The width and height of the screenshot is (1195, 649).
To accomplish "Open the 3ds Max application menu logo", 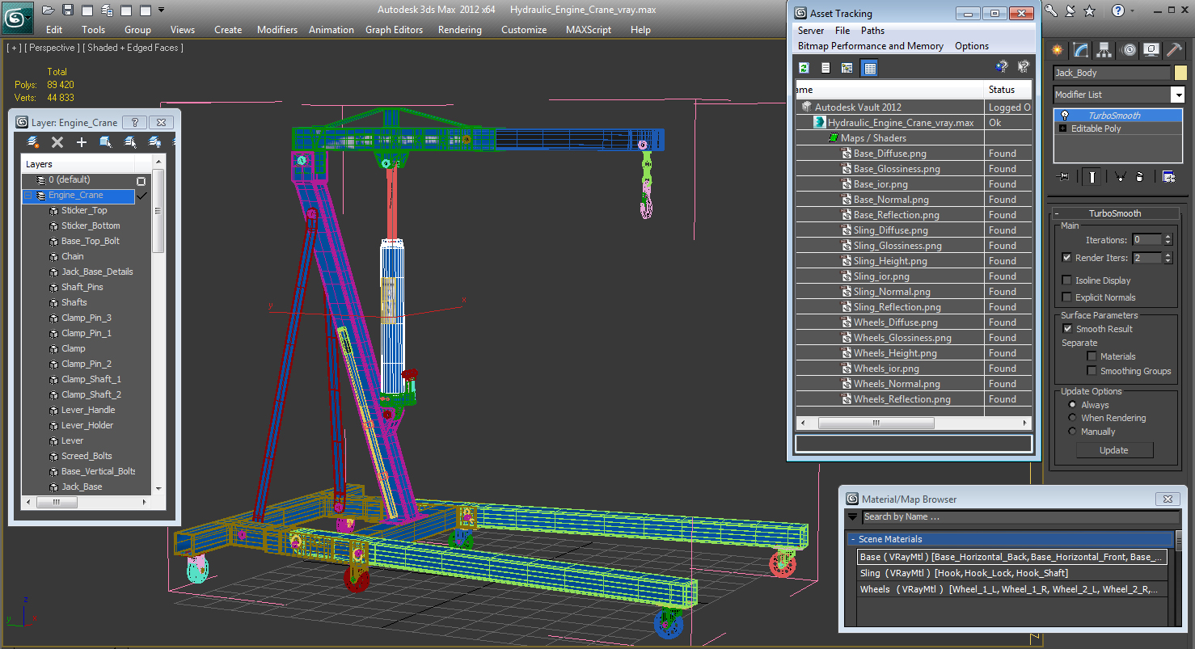I will click(16, 16).
